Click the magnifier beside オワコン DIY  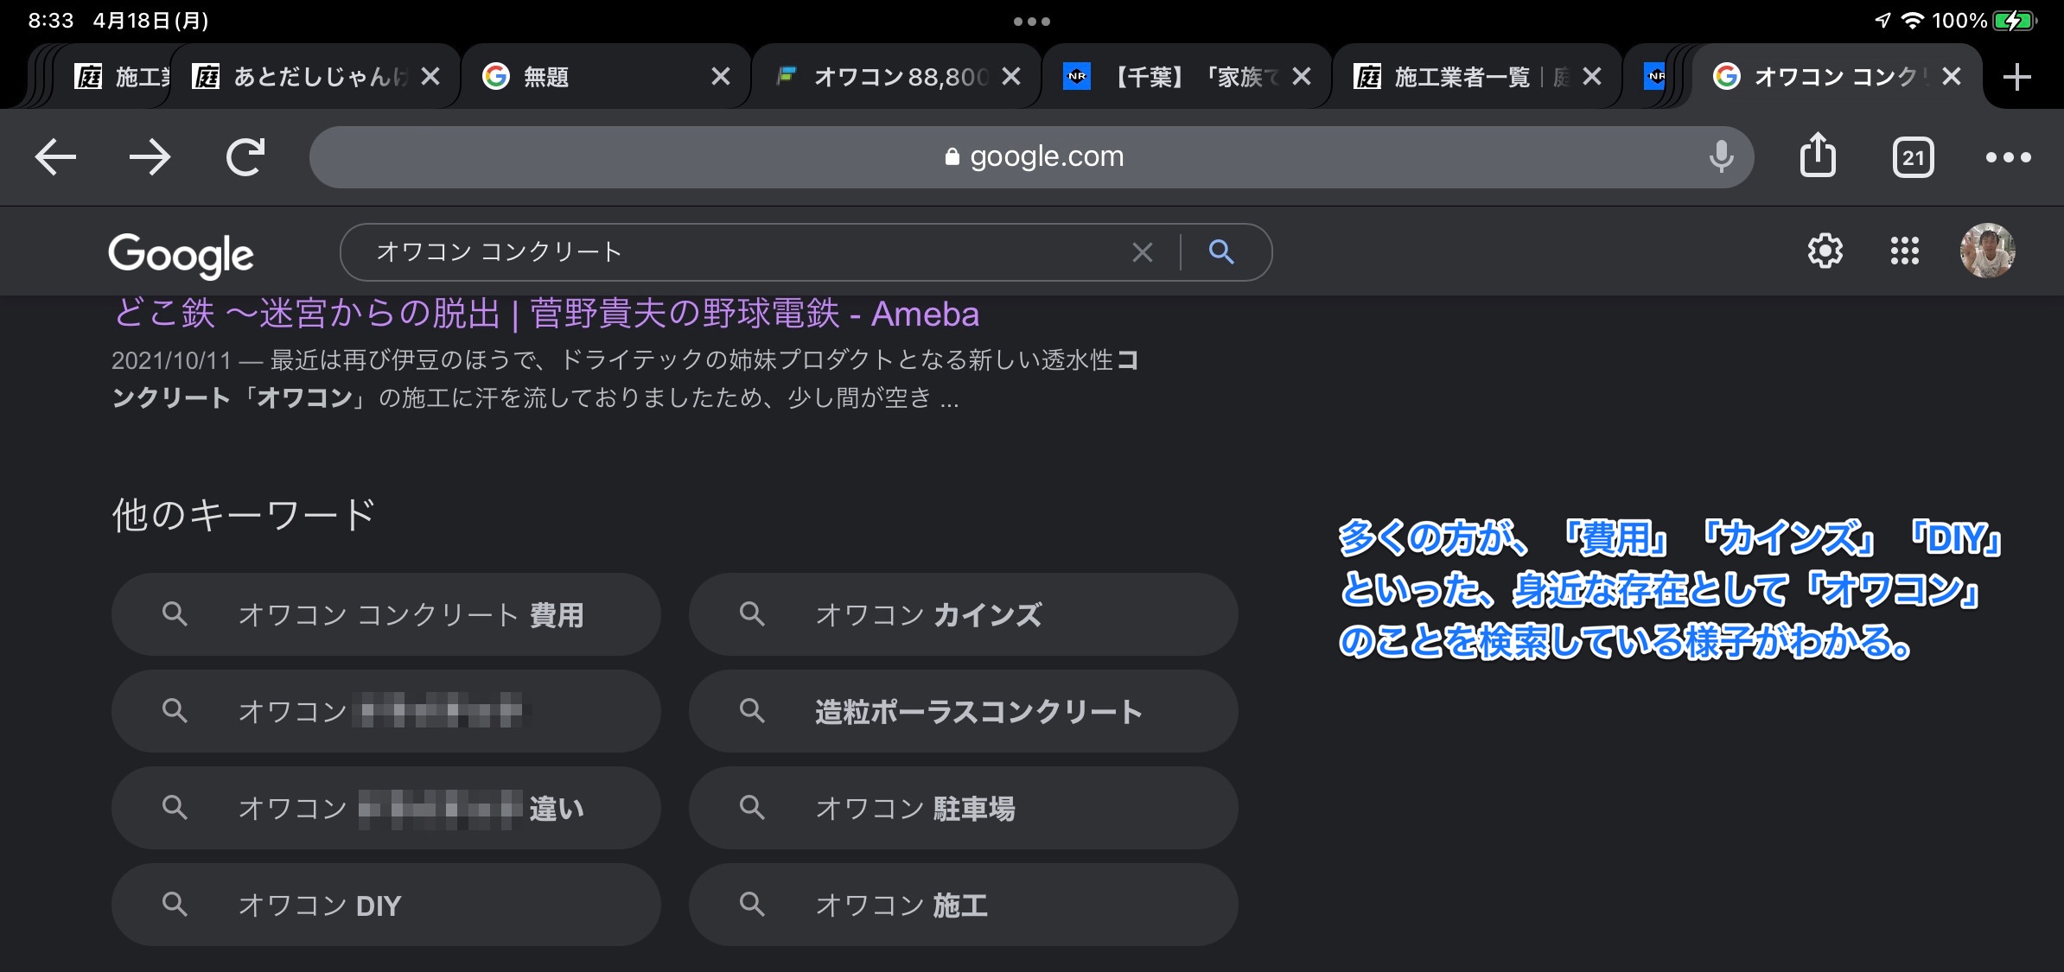coord(175,905)
